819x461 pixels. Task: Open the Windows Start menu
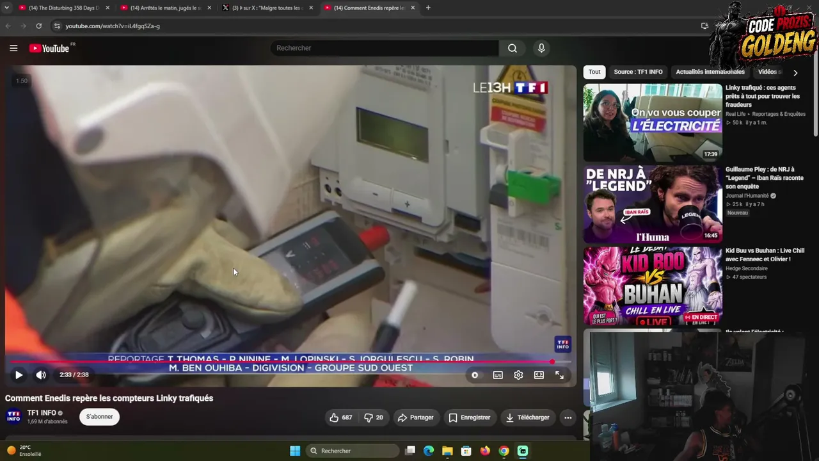point(295,451)
